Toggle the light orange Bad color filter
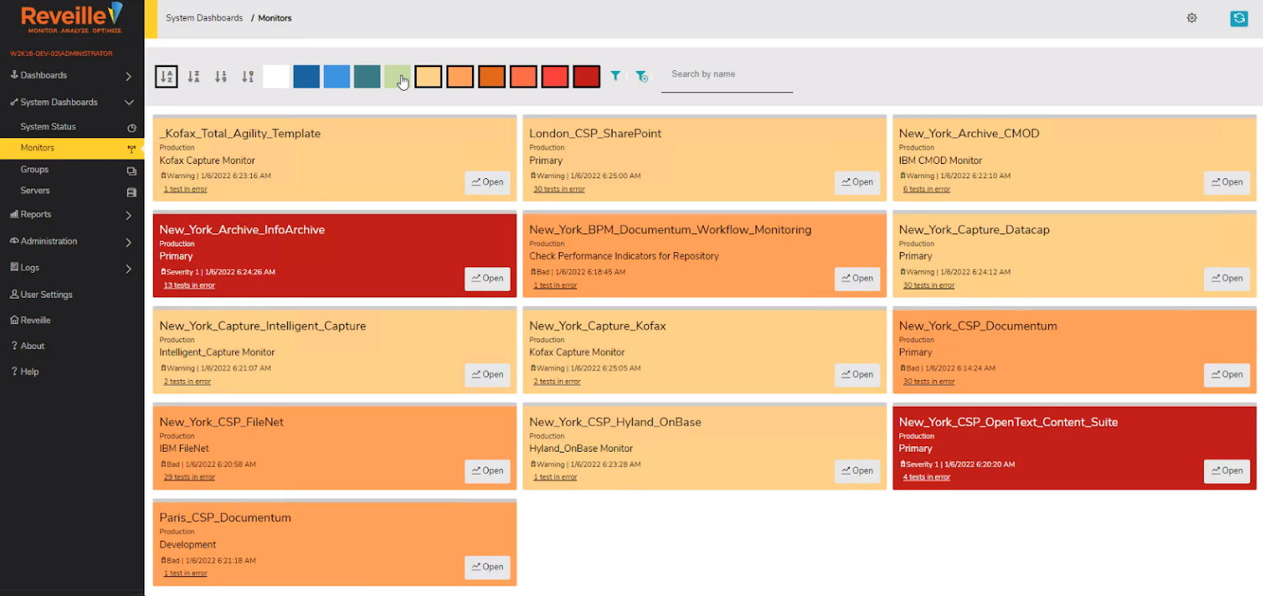This screenshot has height=596, width=1263. pos(460,76)
